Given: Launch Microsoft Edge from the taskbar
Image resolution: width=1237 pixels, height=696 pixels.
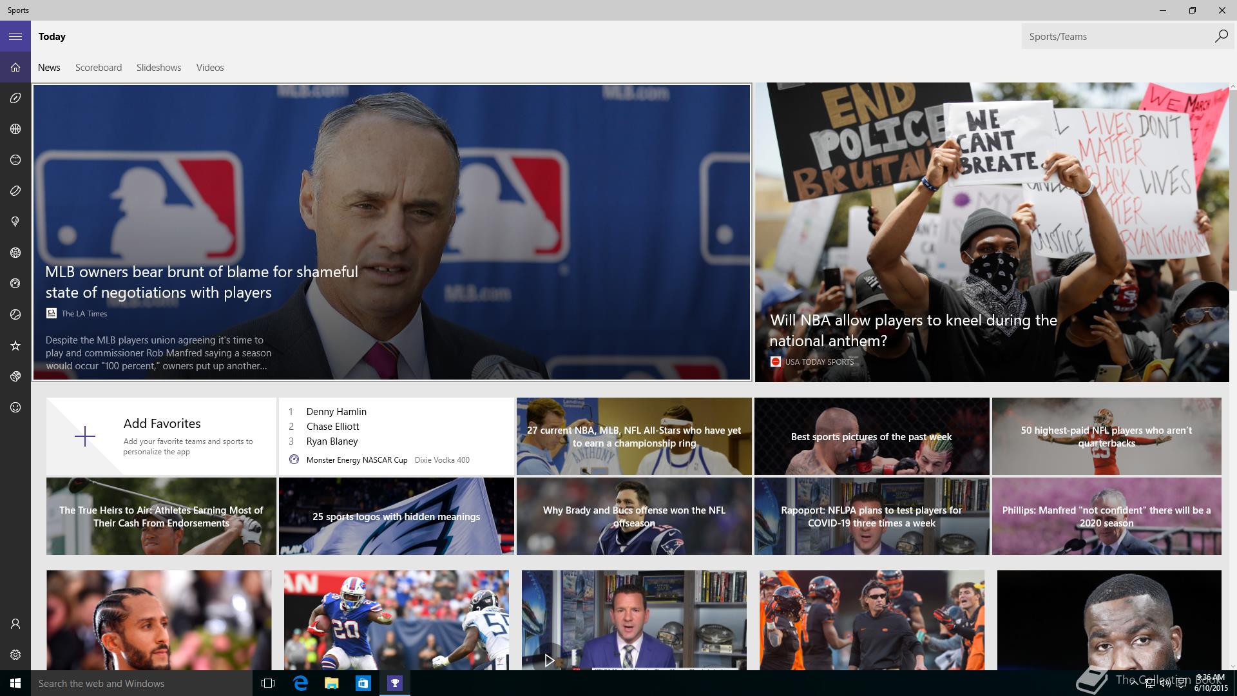Looking at the screenshot, I should tap(300, 683).
